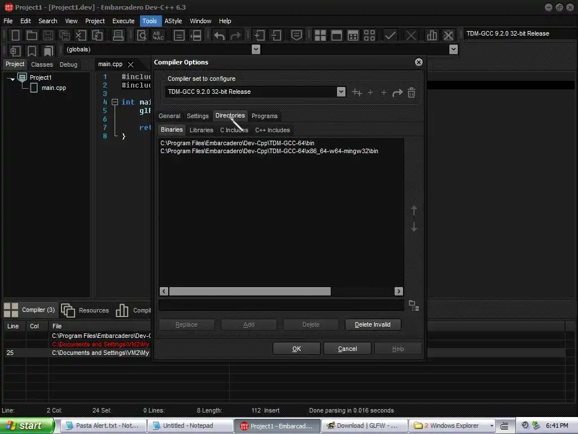
Task: Move selected directory up with arrow
Action: (x=414, y=210)
